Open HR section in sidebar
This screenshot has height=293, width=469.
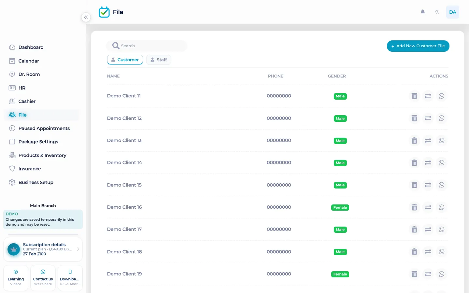click(x=41, y=88)
